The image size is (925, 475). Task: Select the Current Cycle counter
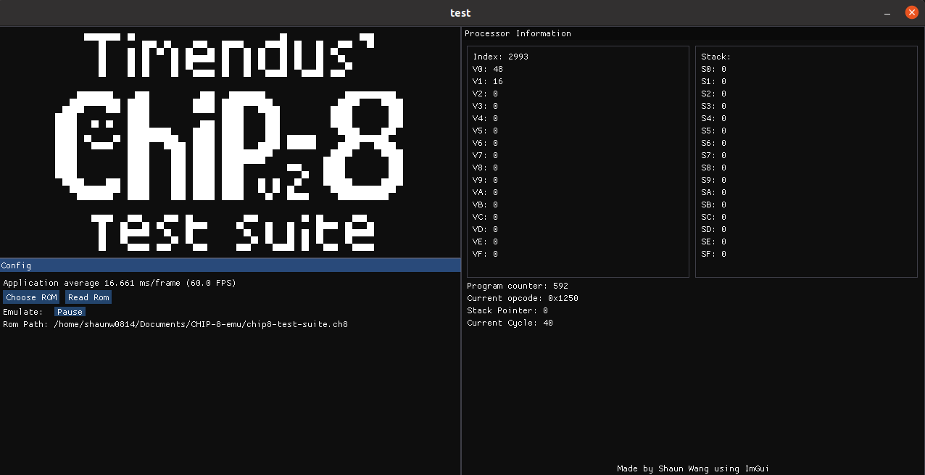click(509, 323)
